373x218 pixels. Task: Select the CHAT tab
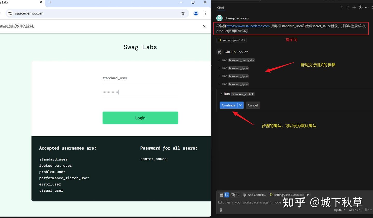click(221, 8)
